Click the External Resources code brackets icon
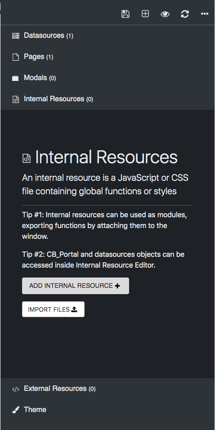 [16, 389]
